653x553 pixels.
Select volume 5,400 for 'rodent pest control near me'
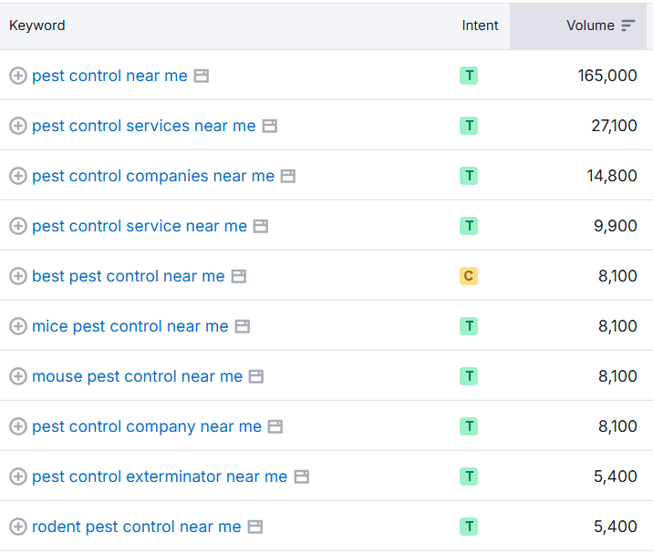pos(615,527)
